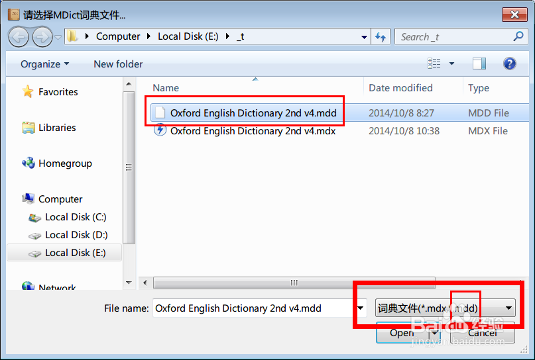Open Local Disk (D:) in navigation pane
This screenshot has height=360, width=535.
coord(76,235)
